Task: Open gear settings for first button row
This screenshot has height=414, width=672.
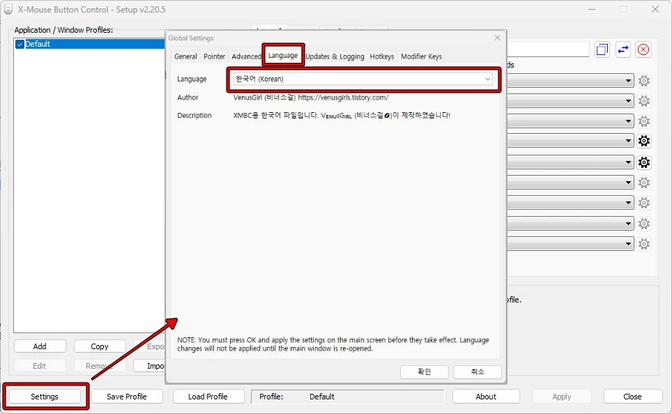Action: [x=643, y=81]
